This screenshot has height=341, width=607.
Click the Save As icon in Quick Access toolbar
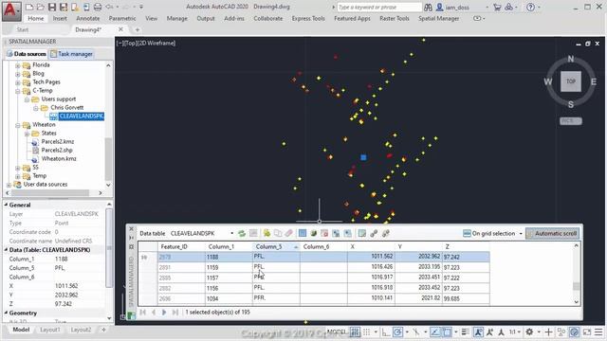pyautogui.click(x=64, y=7)
